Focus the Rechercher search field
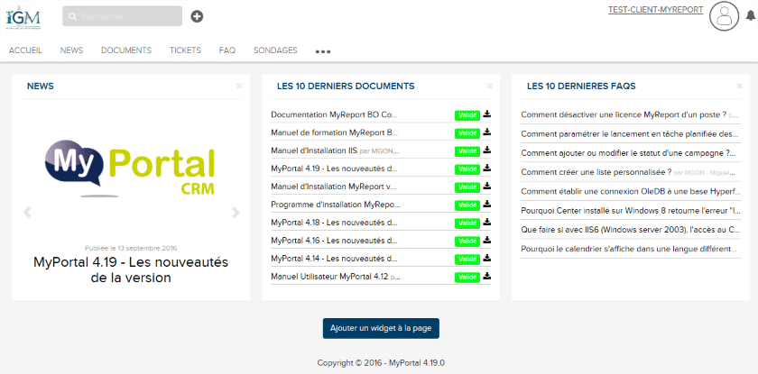The image size is (758, 374). tap(123, 16)
